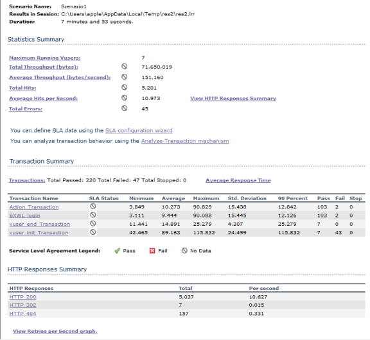Click the Maximum column header
The width and height of the screenshot is (370, 340).
point(206,198)
